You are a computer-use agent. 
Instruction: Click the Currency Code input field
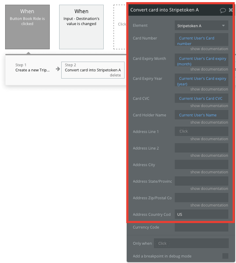pos(202,227)
